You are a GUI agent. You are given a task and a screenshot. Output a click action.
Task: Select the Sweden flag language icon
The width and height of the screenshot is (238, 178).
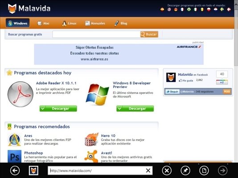[x=222, y=9]
